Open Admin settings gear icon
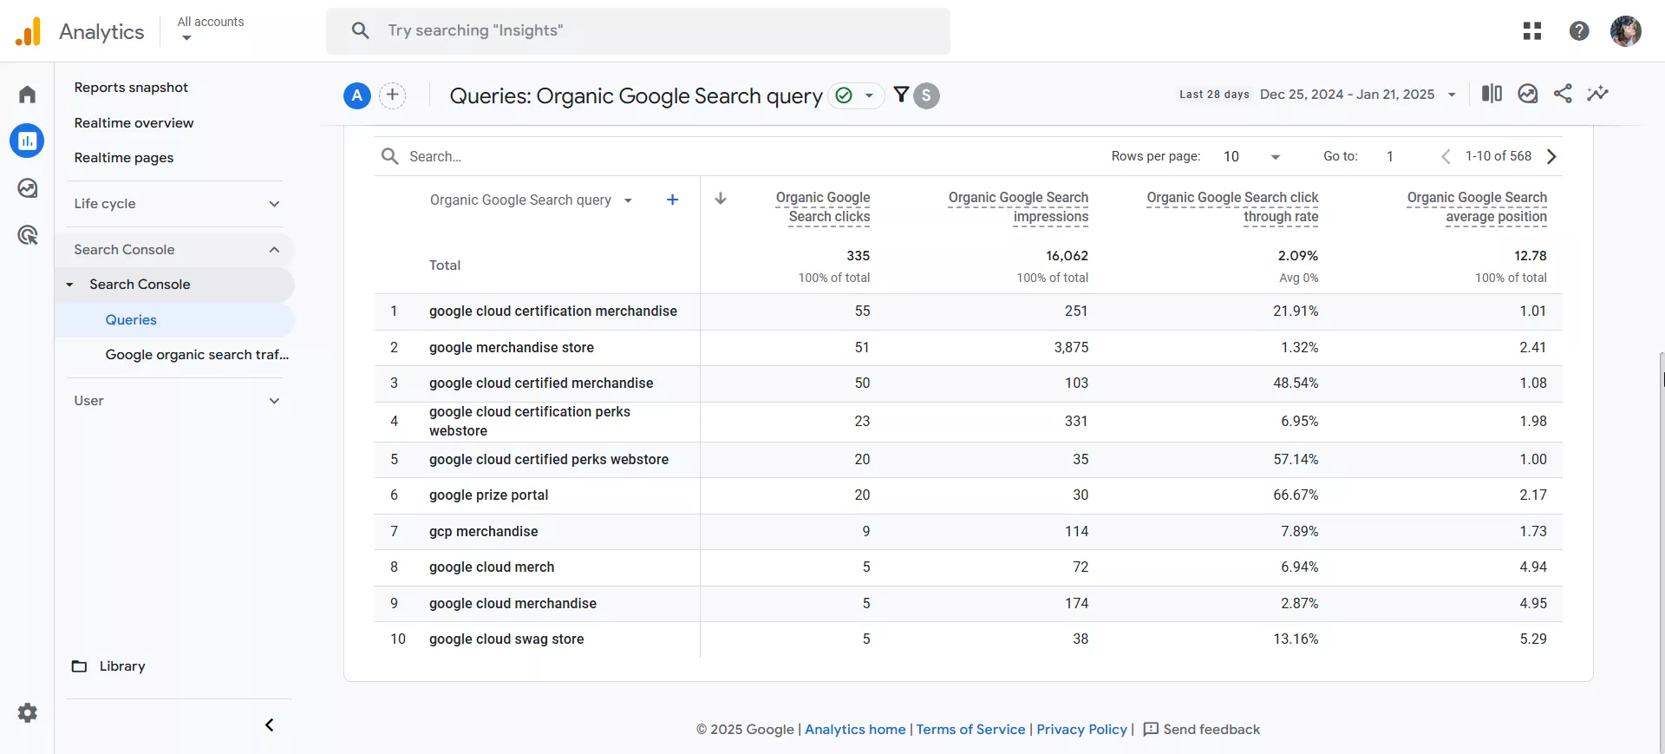Viewport: 1665px width, 754px height. (28, 713)
